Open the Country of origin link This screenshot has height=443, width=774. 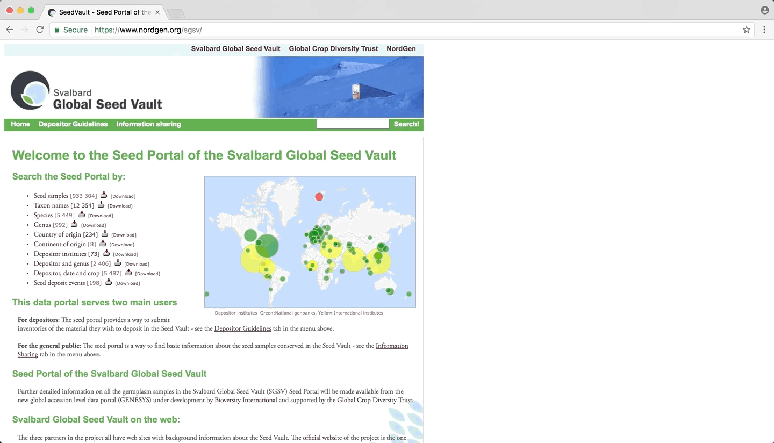click(58, 234)
